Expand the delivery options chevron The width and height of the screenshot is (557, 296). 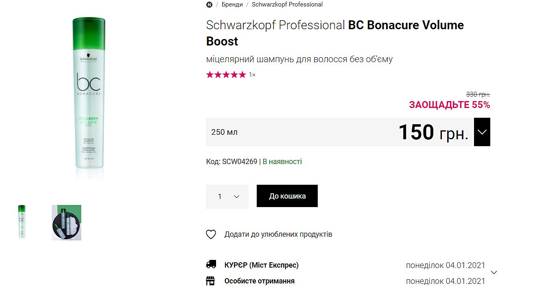tap(494, 272)
